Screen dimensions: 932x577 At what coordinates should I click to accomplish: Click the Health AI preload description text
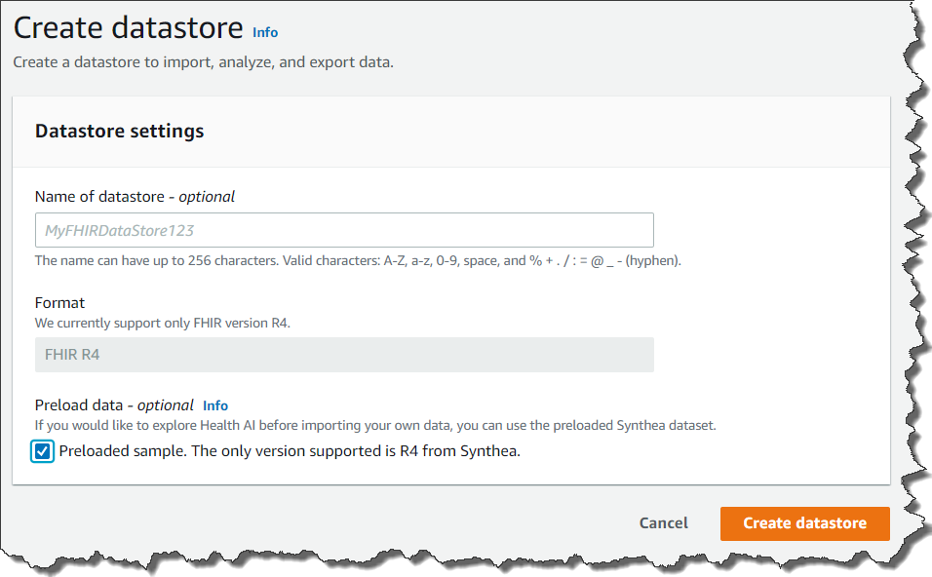(x=375, y=425)
